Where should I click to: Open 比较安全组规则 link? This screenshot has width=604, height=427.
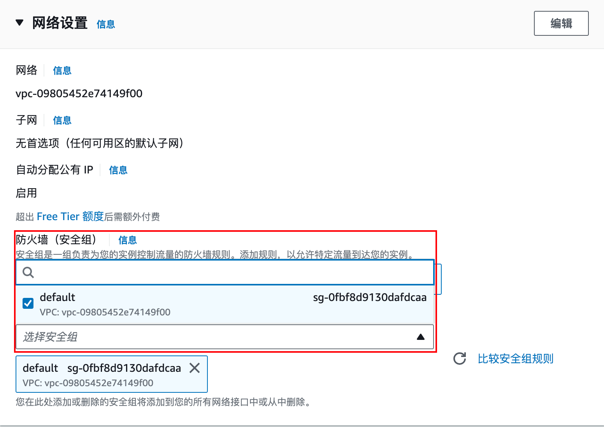(x=515, y=359)
